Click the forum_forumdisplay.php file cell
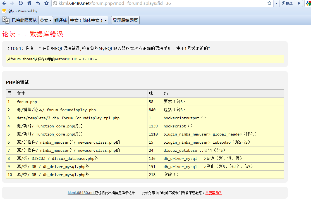The image size is (311, 223). (x=81, y=110)
